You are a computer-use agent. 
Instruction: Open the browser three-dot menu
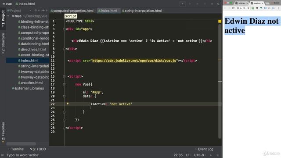click(x=278, y=8)
